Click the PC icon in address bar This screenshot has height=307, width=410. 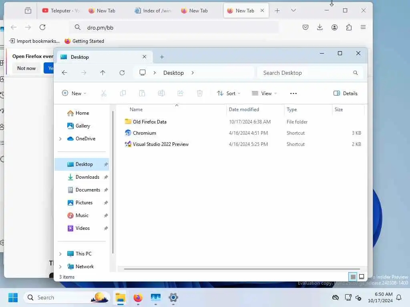point(143,73)
